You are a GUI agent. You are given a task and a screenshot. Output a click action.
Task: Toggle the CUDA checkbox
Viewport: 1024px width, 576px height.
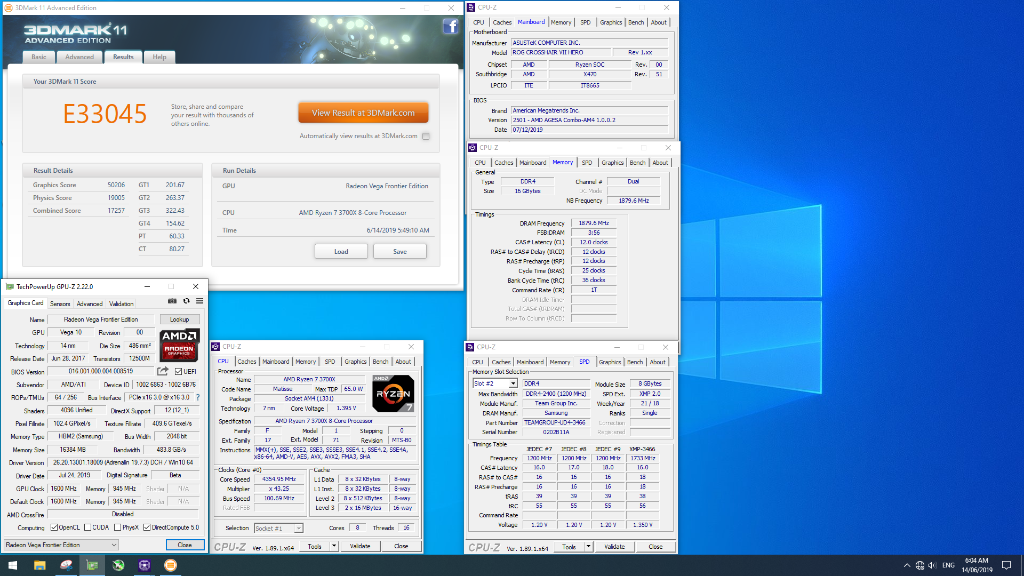(87, 527)
